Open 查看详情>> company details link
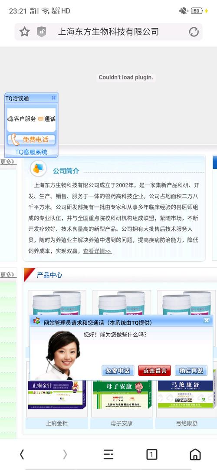 coord(97,251)
